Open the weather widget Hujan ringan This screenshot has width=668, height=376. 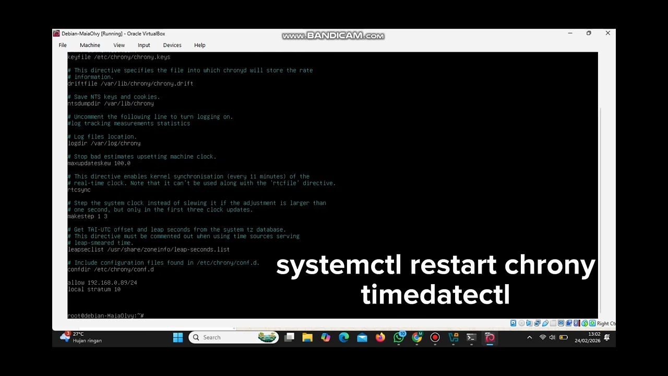pyautogui.click(x=81, y=337)
